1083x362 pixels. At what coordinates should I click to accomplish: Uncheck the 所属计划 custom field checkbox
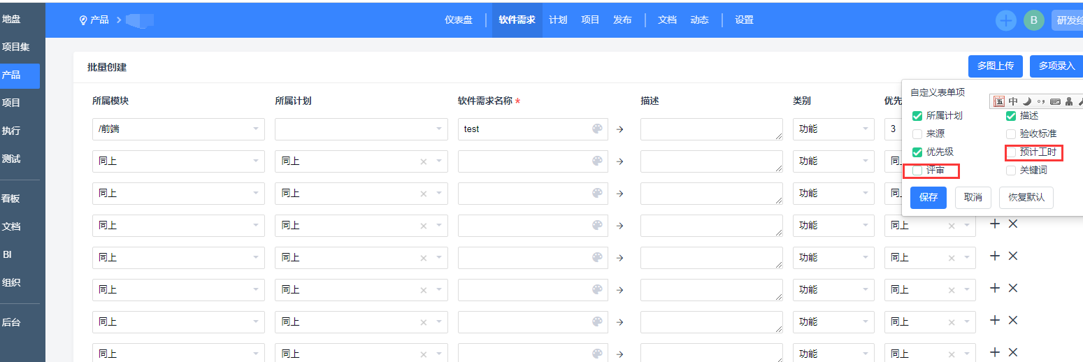917,116
